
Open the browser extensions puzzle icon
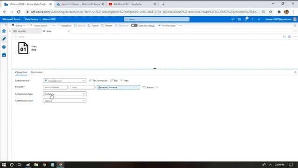pyautogui.click(x=279, y=12)
